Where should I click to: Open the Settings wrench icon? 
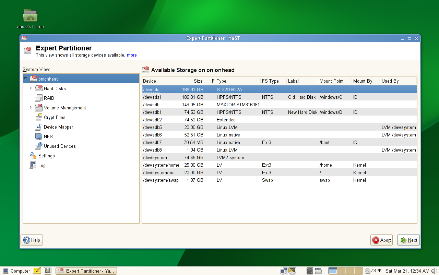pos(33,156)
